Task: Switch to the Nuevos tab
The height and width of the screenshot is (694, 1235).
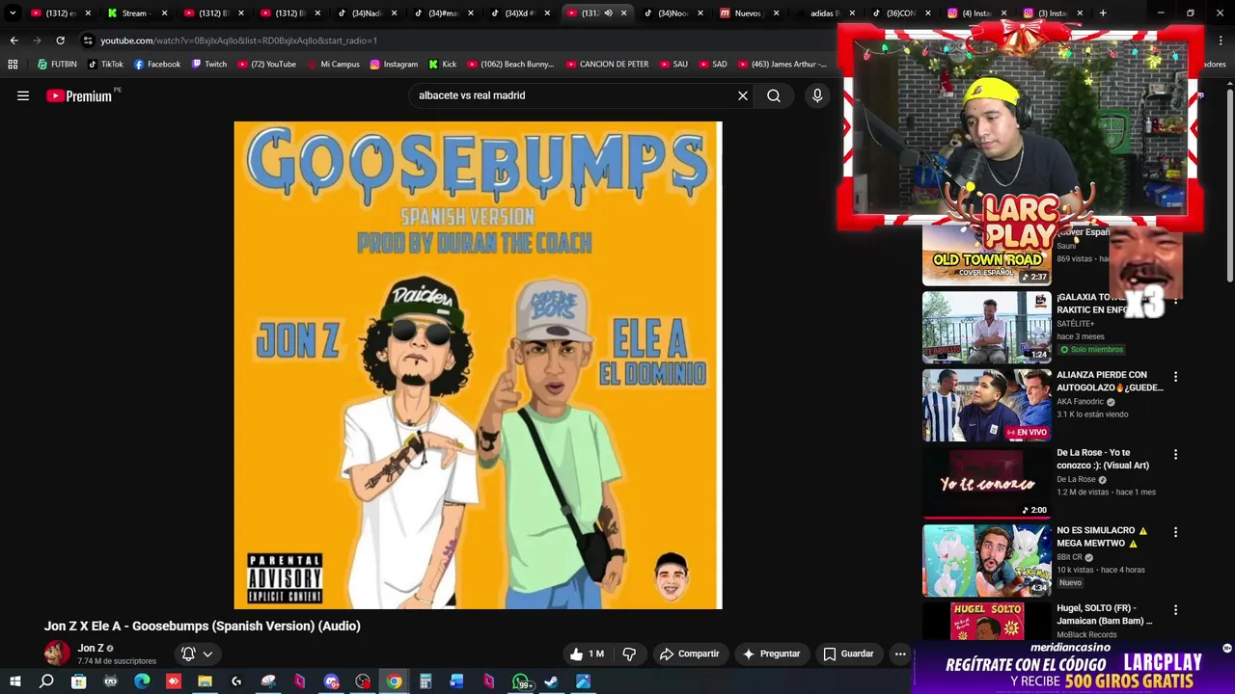Action: [748, 13]
